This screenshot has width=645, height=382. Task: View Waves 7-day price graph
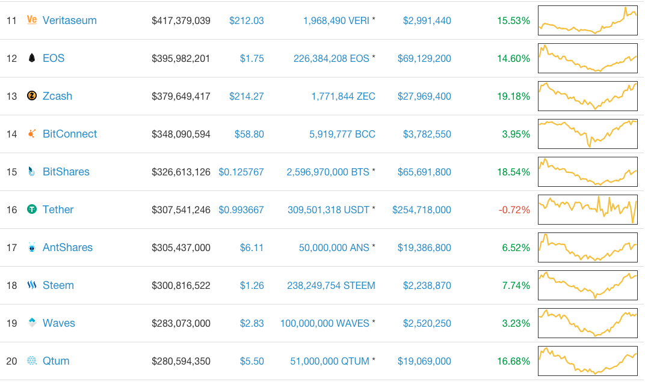588,323
